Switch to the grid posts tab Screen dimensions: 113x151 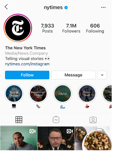coord(19,120)
